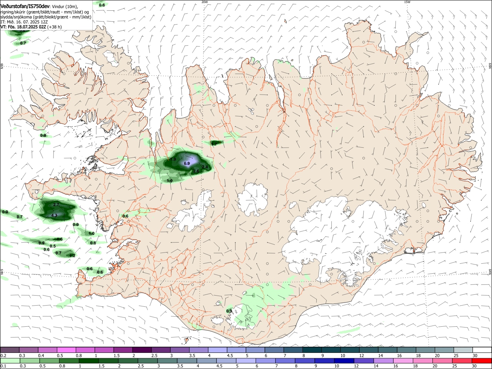Select top-row legend swatch between 25 and 30
This screenshot has width=492, height=369.
tap(463, 350)
